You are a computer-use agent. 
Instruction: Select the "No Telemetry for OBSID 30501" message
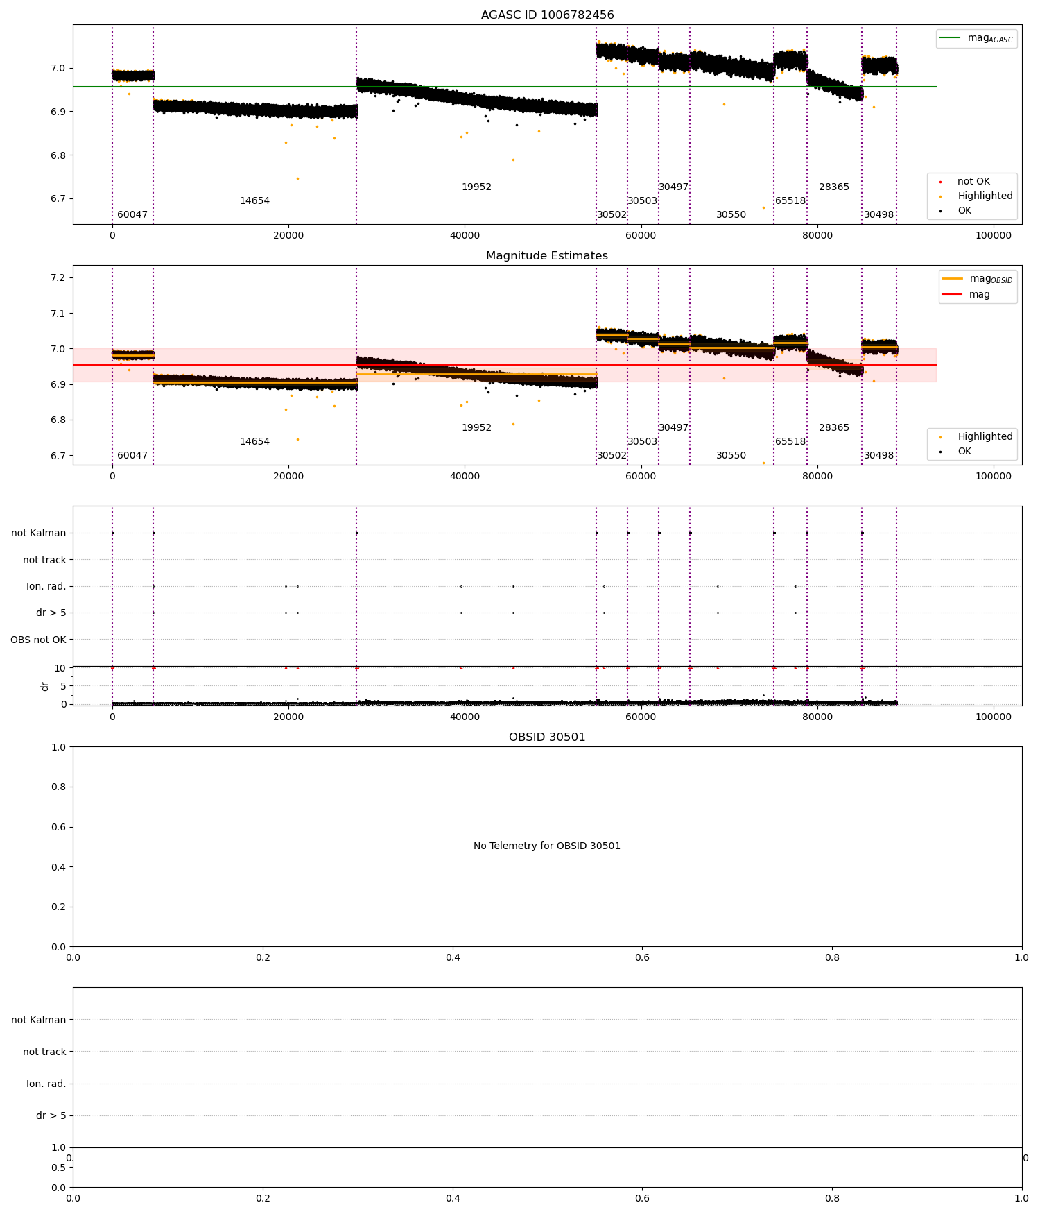(547, 846)
